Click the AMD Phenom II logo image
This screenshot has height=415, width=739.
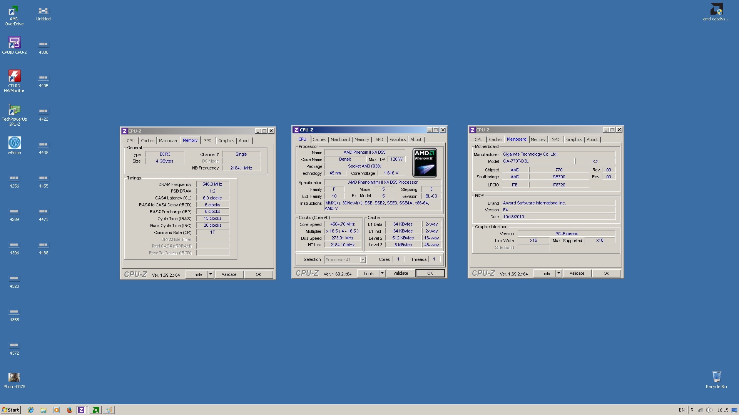click(x=425, y=163)
